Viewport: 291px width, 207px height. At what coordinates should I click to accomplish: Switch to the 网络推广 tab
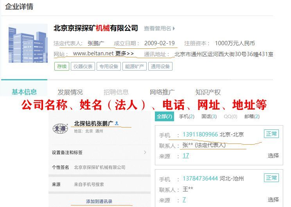pos(162,92)
